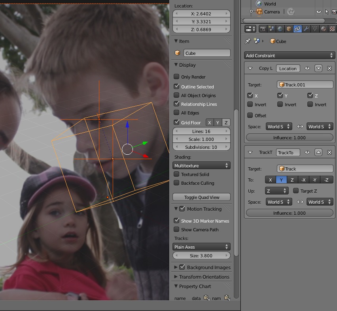
Task: Click the Cube name input field
Action: 207,53
